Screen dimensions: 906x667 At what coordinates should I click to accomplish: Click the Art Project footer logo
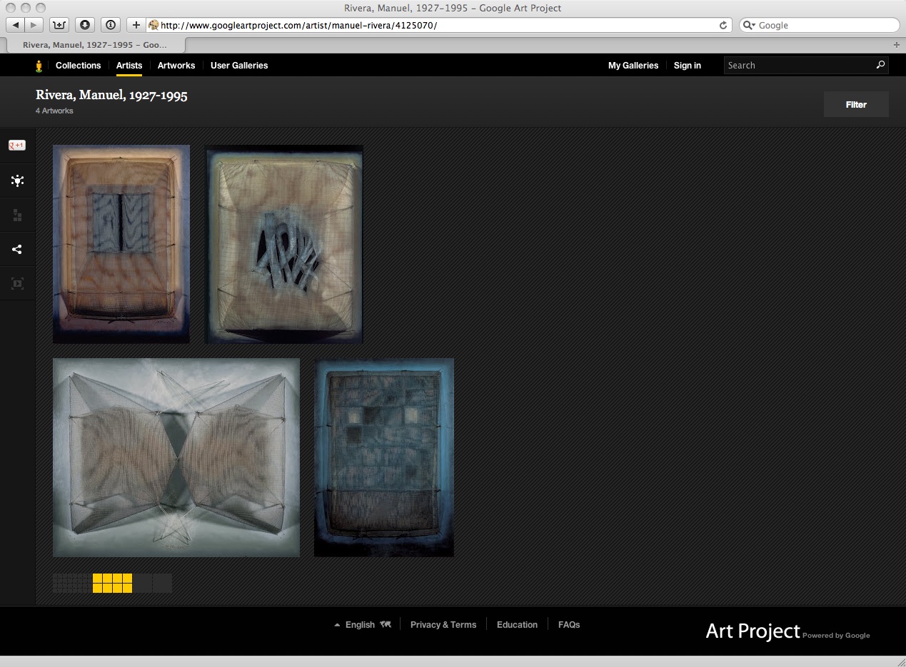(753, 631)
